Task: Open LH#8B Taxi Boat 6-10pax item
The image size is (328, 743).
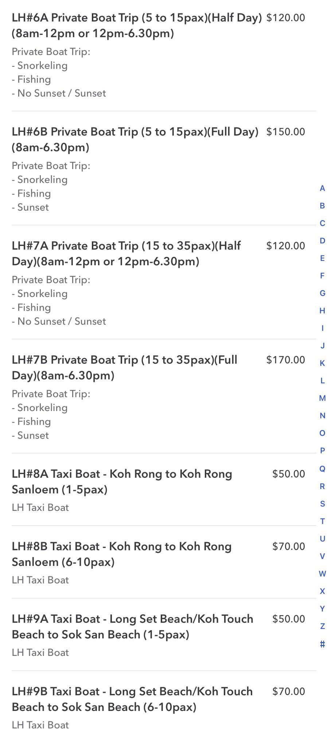Action: click(x=121, y=554)
